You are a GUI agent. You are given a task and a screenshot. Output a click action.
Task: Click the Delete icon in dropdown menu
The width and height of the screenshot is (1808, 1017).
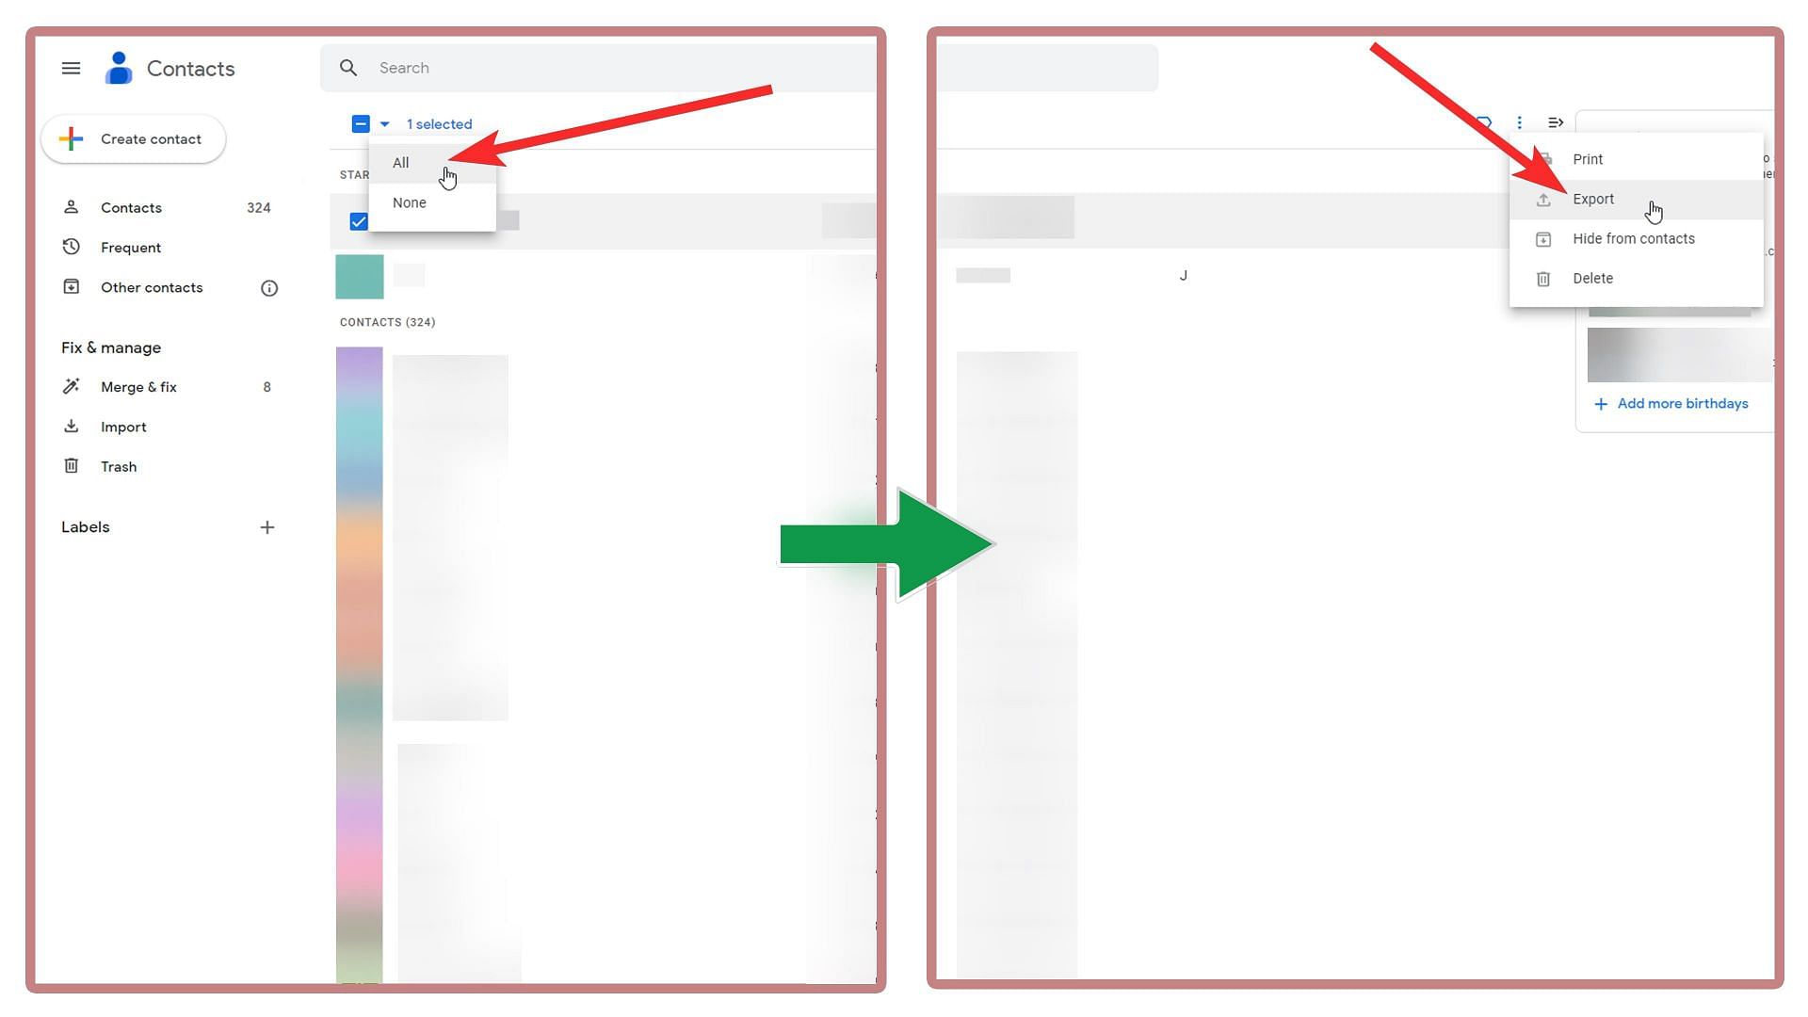pyautogui.click(x=1543, y=278)
